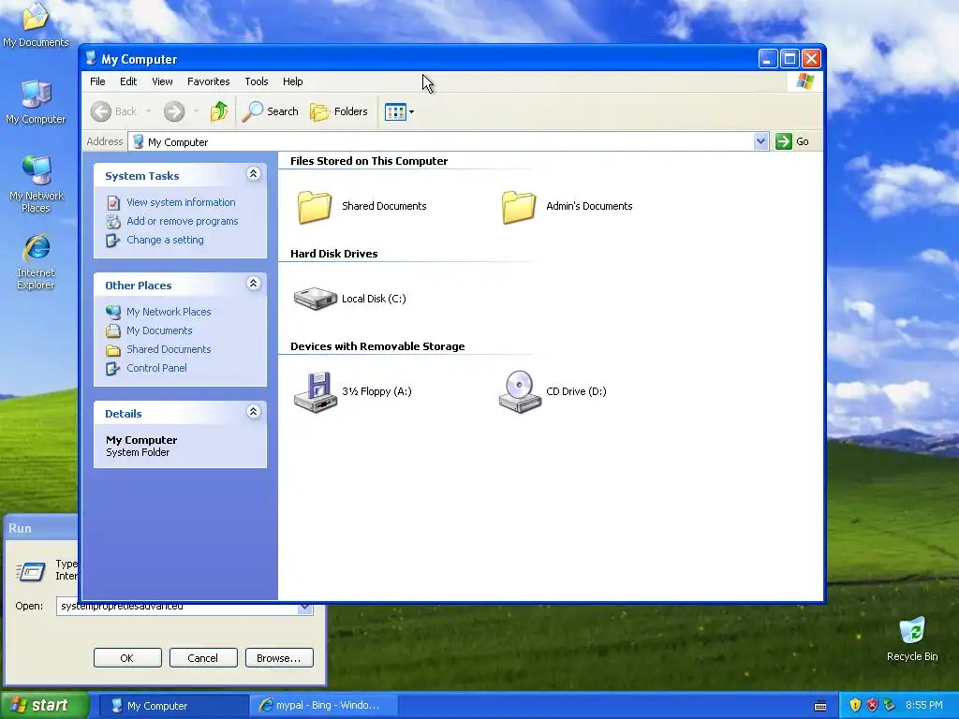Go up one folder level icon
This screenshot has width=959, height=719.
[219, 111]
